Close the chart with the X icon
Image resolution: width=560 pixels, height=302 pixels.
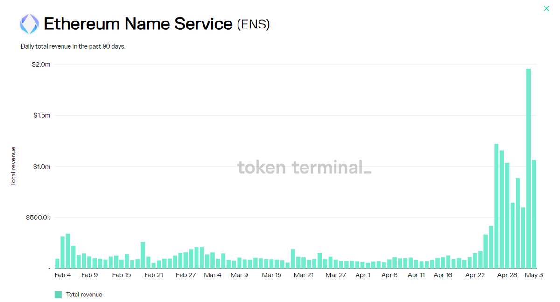546,8
